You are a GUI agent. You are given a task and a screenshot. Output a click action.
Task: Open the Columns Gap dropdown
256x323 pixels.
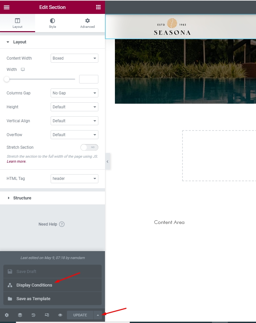(x=75, y=93)
